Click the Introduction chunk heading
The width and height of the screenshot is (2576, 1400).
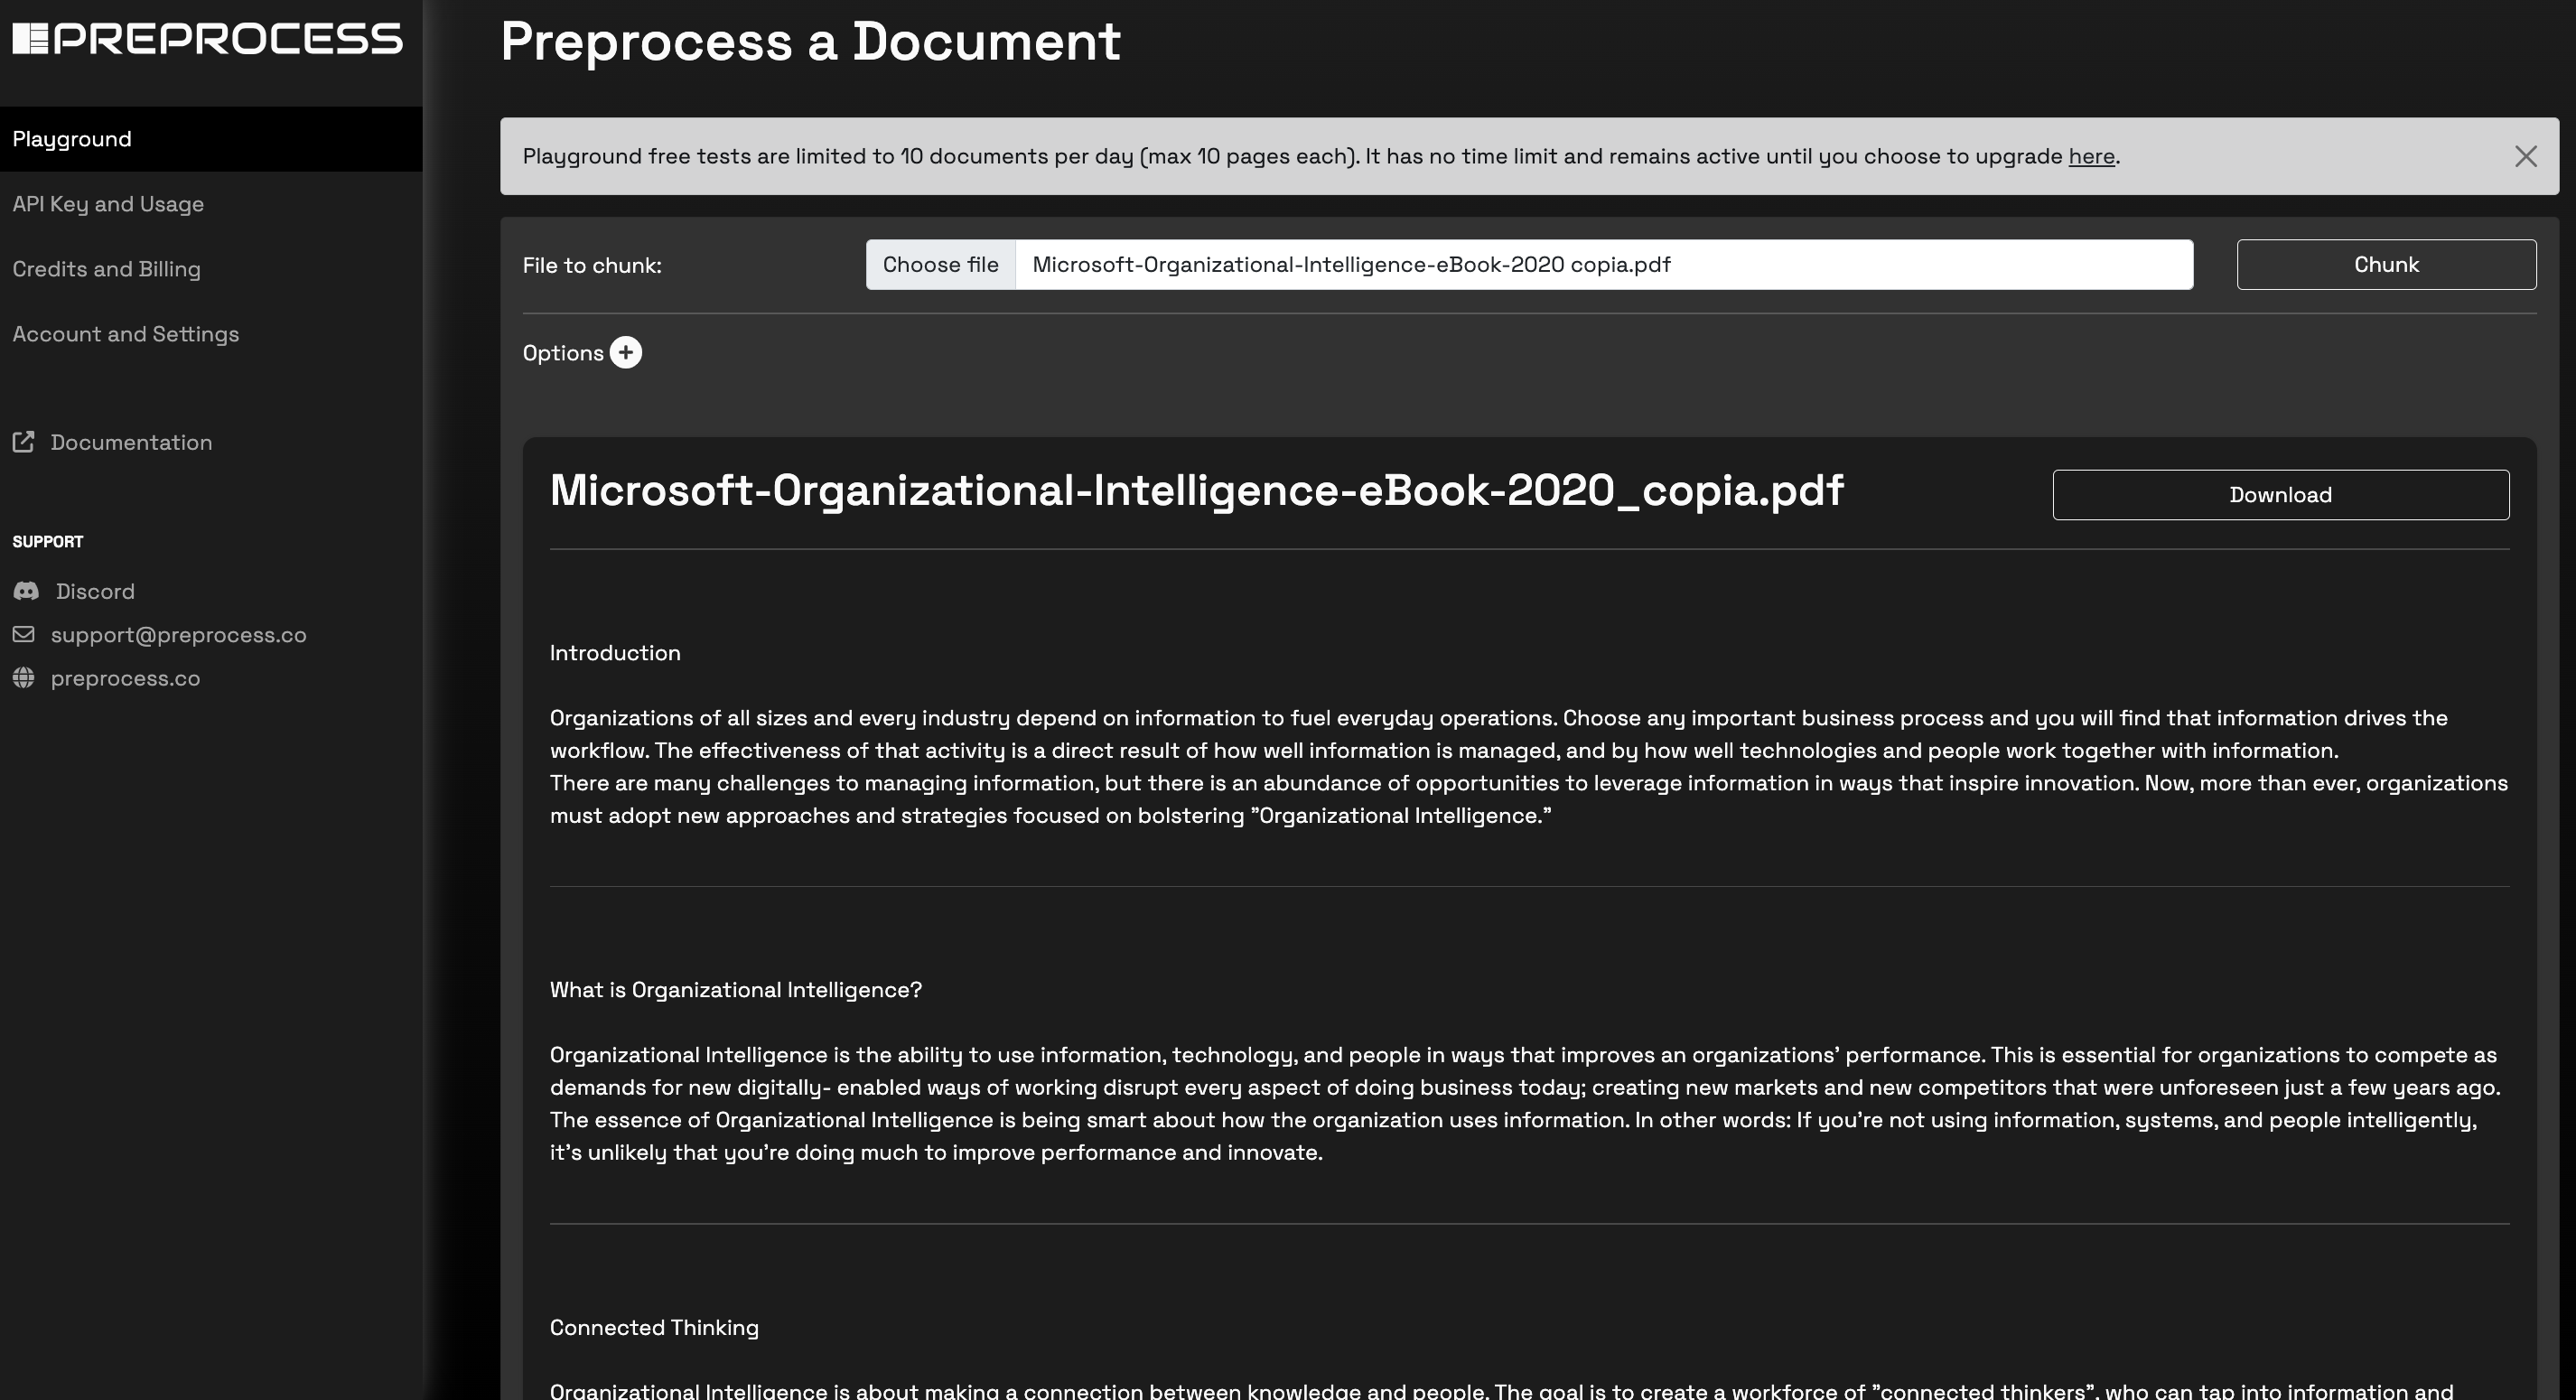(615, 653)
